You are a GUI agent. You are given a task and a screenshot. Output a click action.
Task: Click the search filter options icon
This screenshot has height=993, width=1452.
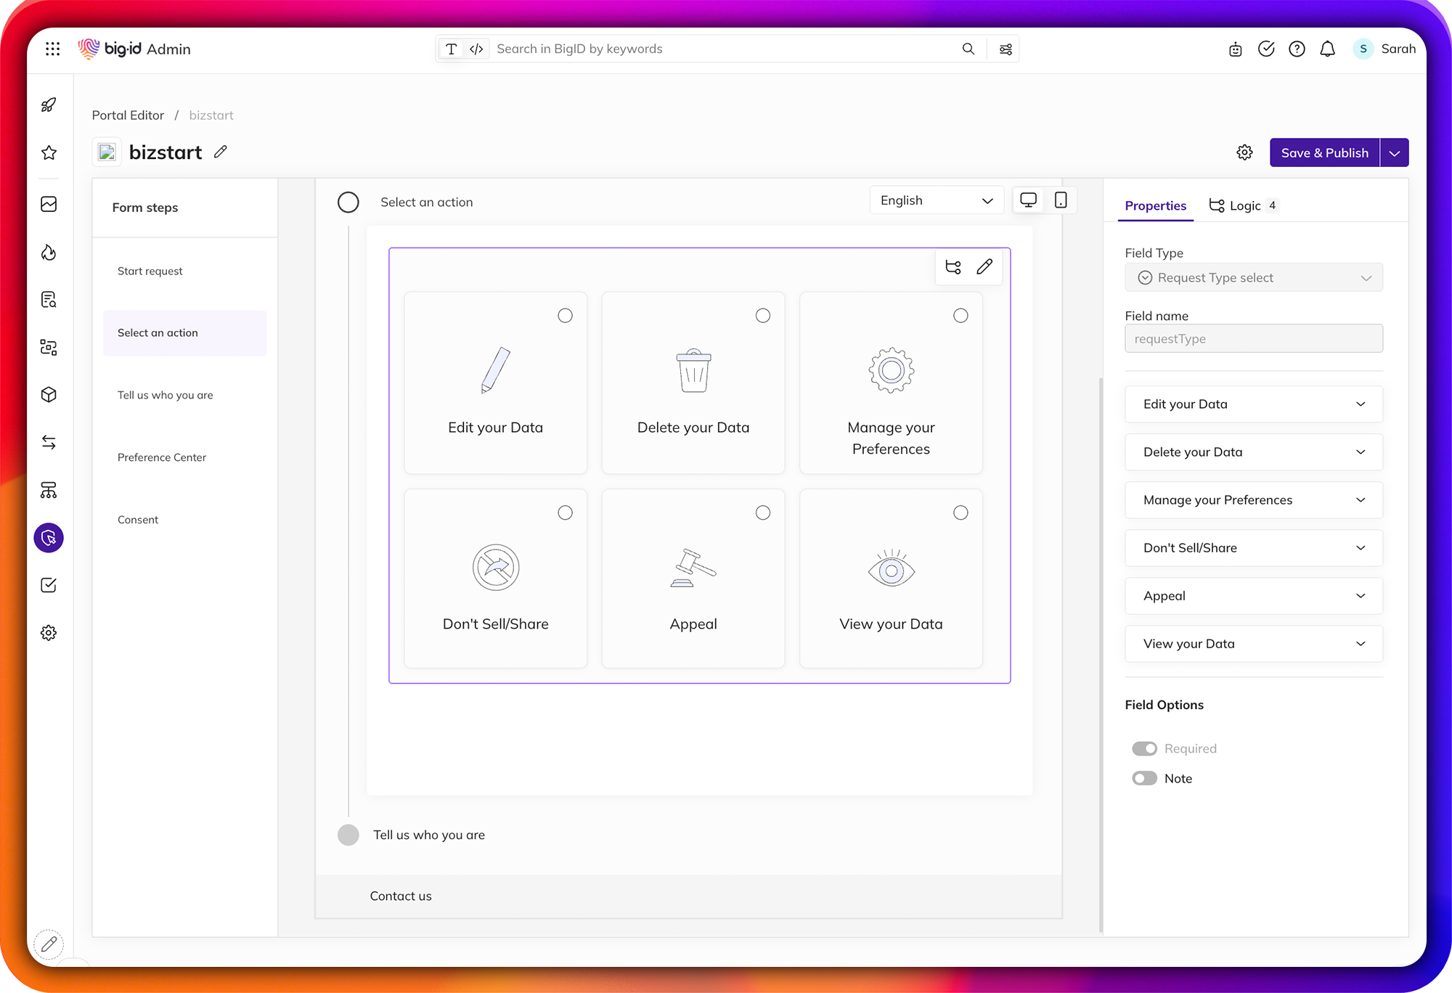(1006, 49)
